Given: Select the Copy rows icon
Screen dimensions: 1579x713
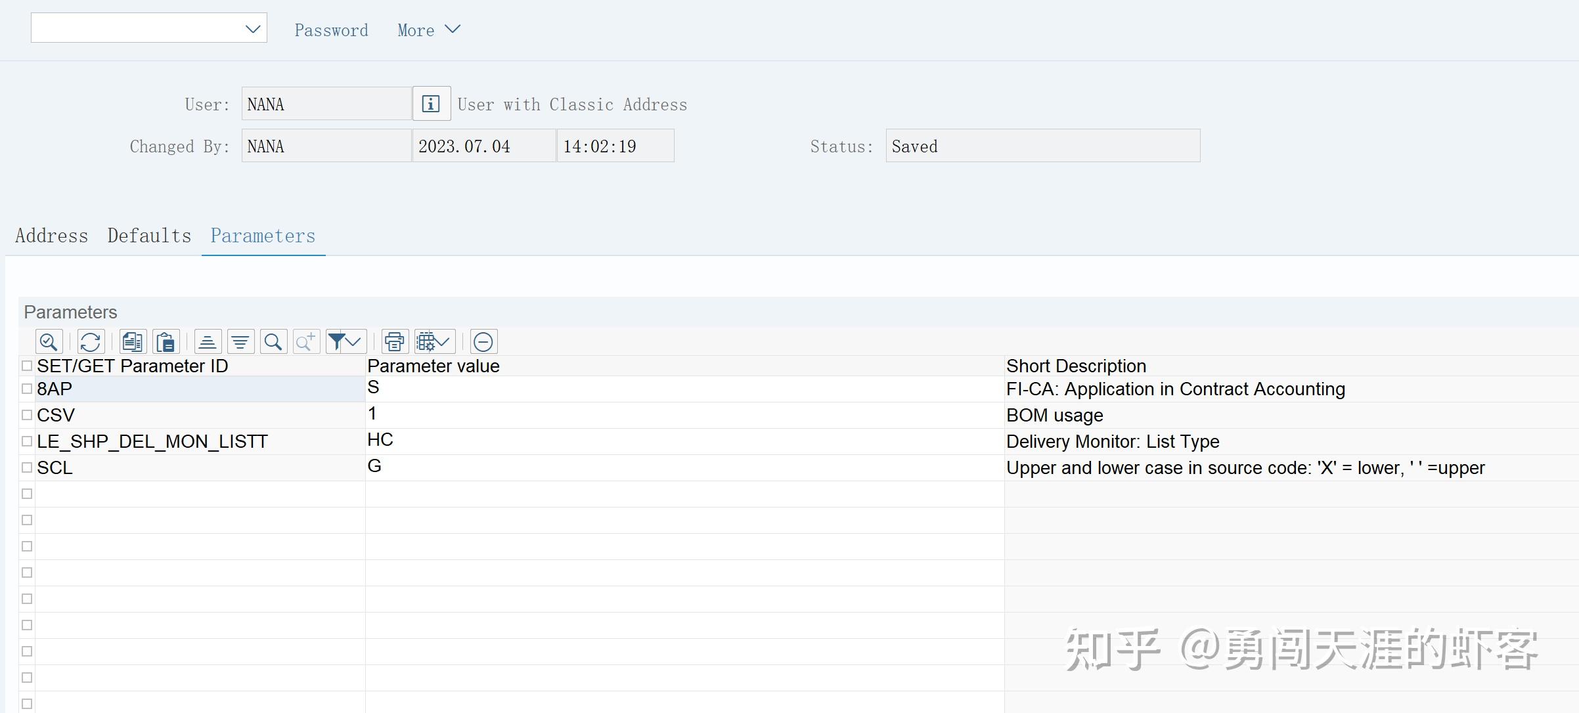Looking at the screenshot, I should coord(132,341).
